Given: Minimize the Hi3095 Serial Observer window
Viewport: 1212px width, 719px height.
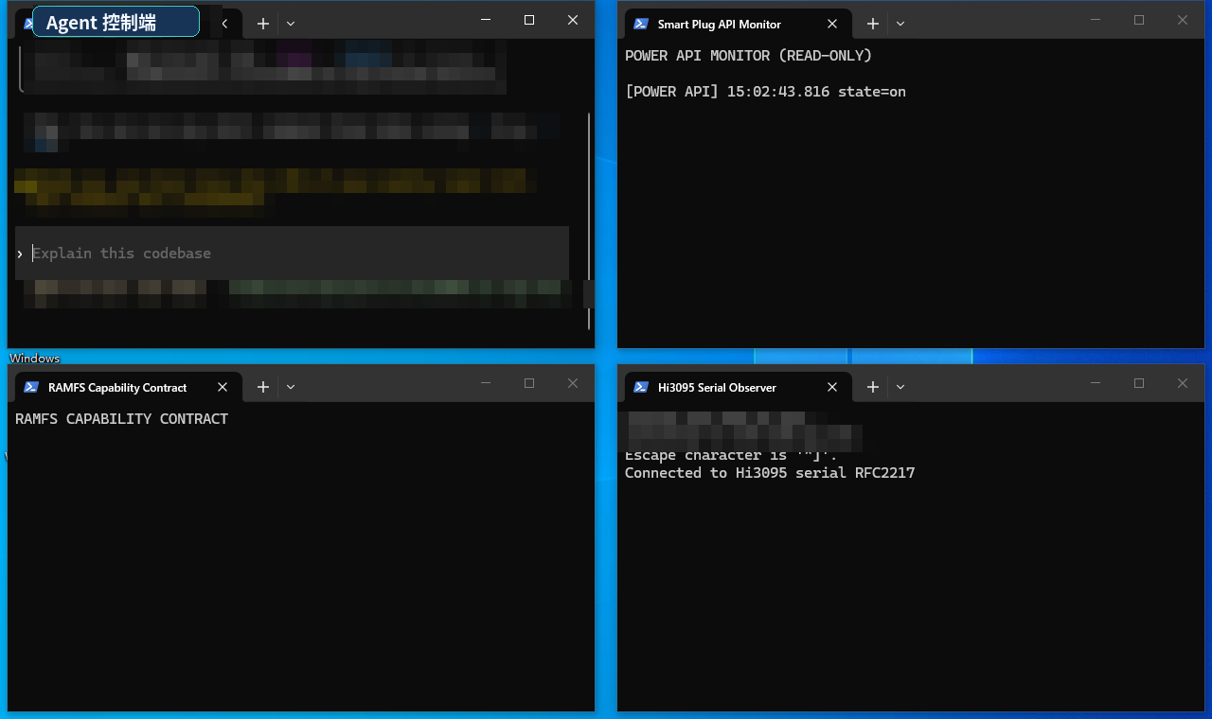Looking at the screenshot, I should tap(1096, 383).
